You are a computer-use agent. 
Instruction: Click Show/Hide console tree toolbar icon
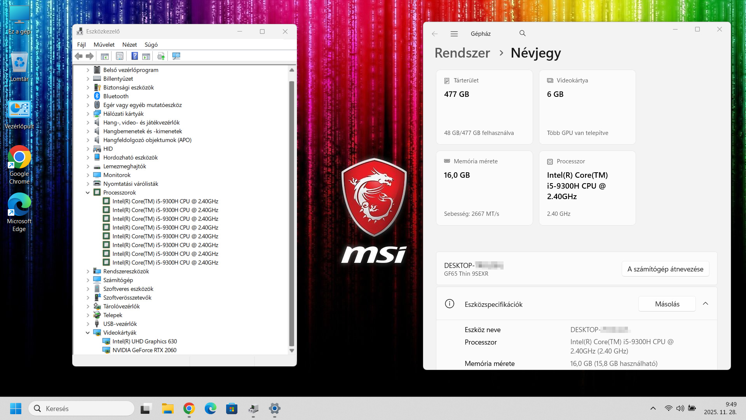[x=105, y=56]
